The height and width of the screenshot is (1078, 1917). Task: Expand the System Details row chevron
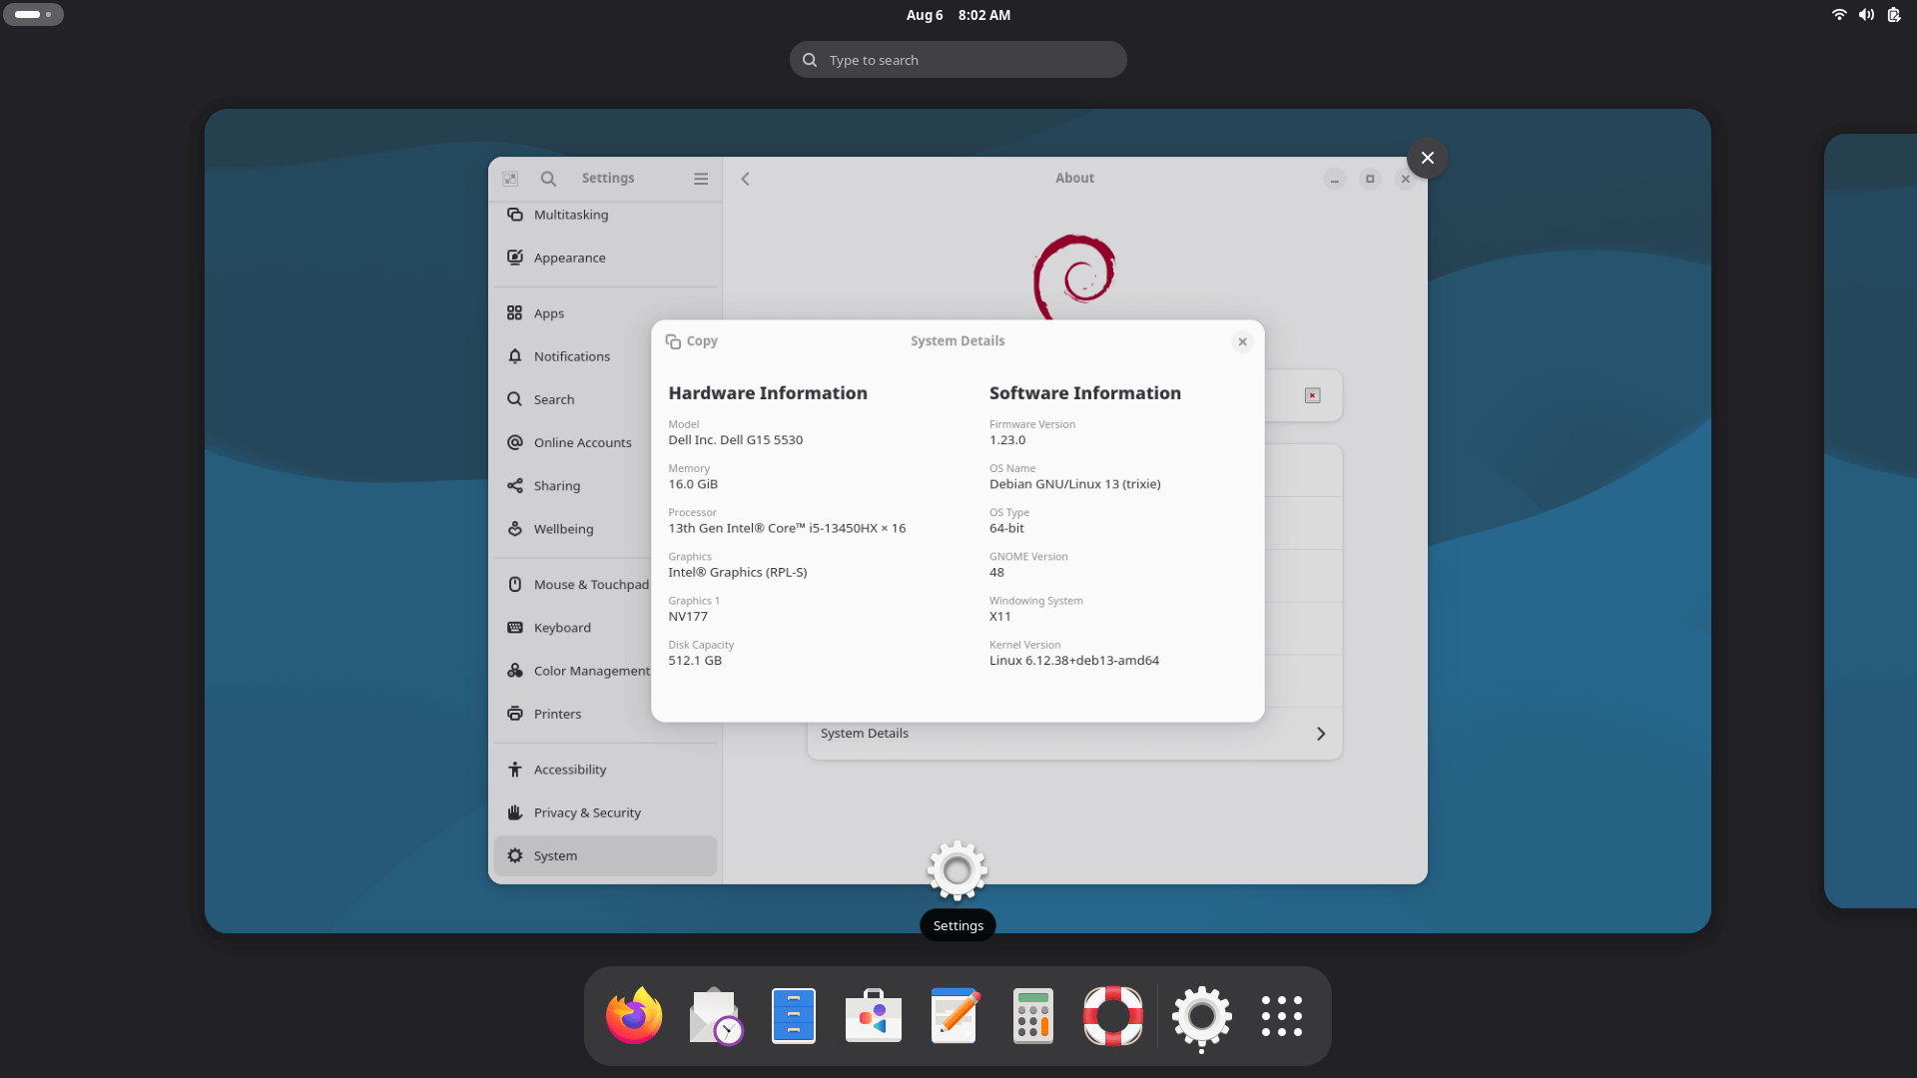[x=1320, y=733]
